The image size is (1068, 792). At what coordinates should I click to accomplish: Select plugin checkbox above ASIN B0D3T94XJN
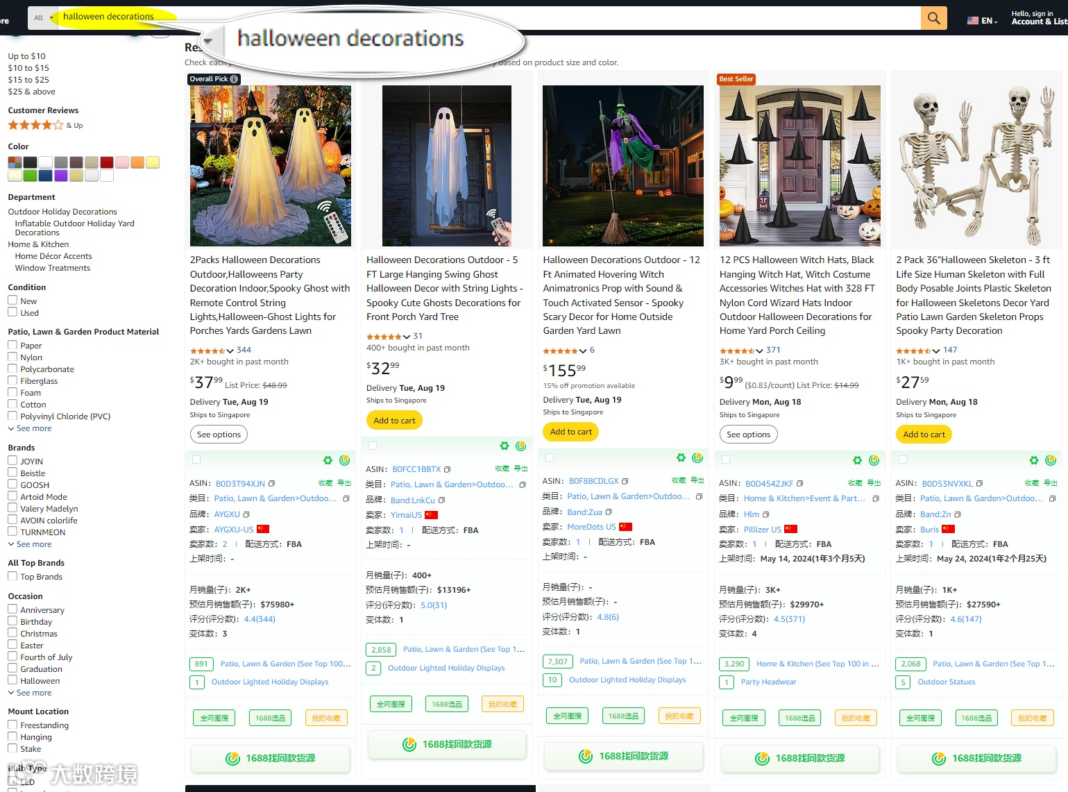tap(196, 460)
